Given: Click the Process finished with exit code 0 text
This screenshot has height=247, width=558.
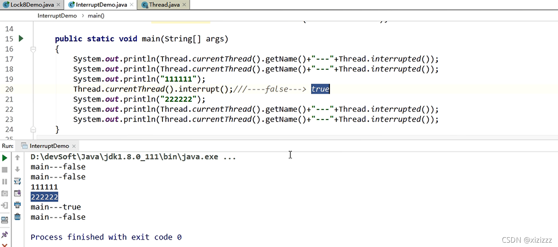Looking at the screenshot, I should (x=106, y=237).
